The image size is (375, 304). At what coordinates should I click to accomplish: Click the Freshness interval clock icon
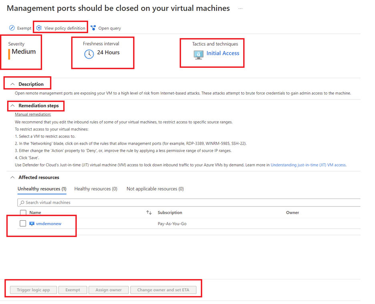tap(89, 54)
